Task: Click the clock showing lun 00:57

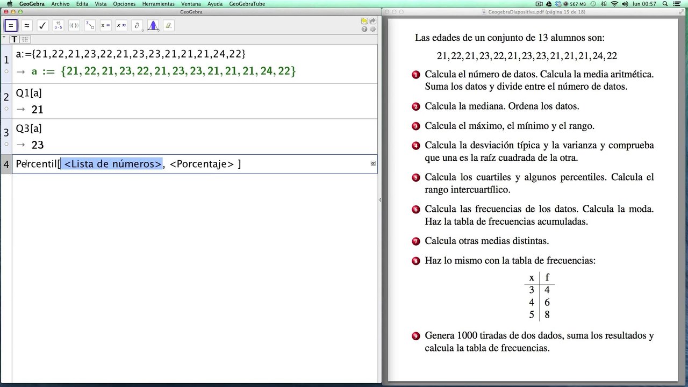Action: point(644,4)
